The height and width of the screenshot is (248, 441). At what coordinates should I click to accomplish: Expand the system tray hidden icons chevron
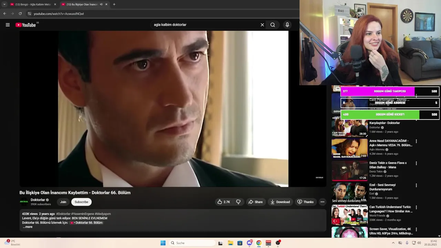(x=393, y=243)
